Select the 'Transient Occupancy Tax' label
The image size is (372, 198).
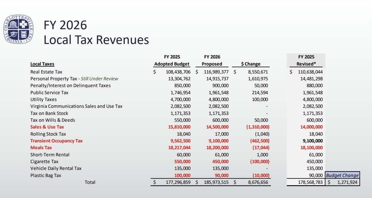tap(57, 141)
